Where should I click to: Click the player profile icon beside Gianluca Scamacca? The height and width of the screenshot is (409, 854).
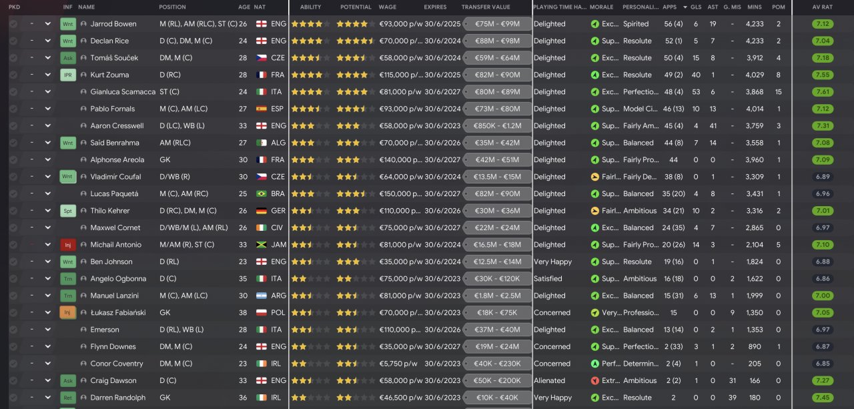click(83, 92)
